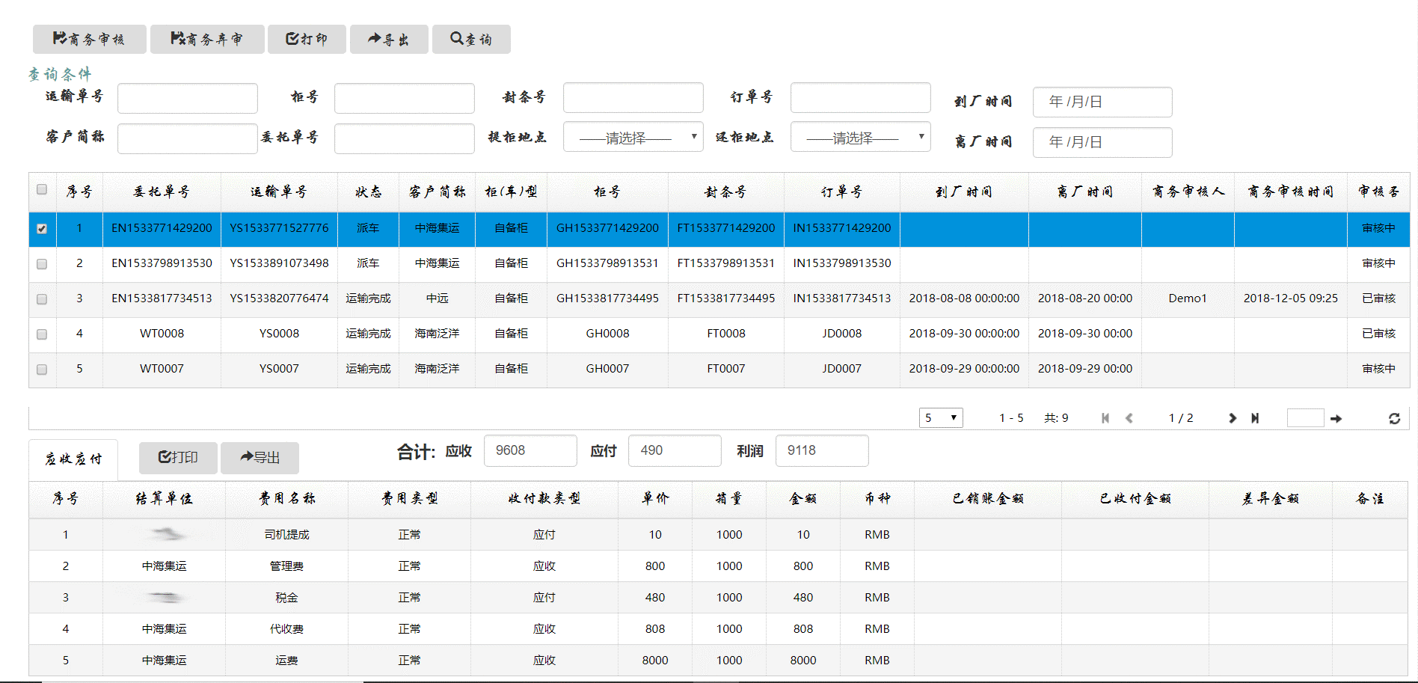The height and width of the screenshot is (683, 1418).
Task: Go to first page icon
Action: click(1105, 418)
